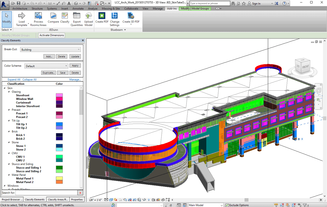Open Process Rooms/Areas tool
This screenshot has height=207, width=327.
click(x=38, y=16)
